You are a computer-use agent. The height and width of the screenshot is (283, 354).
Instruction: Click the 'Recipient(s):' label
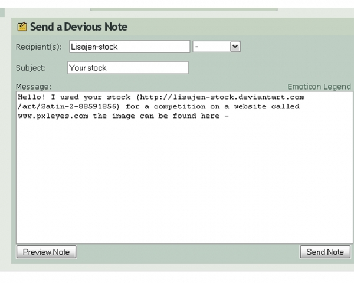[39, 47]
